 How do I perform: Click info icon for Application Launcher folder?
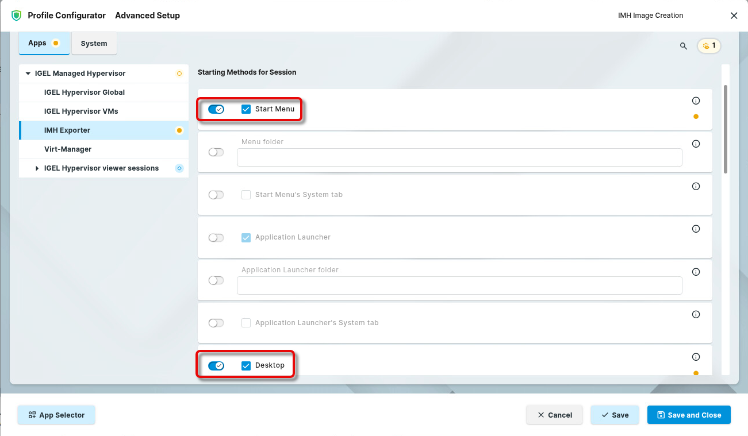(696, 272)
